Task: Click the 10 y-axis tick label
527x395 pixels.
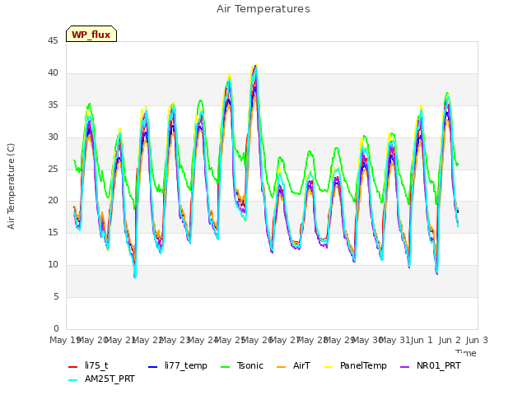Action: [x=53, y=265]
